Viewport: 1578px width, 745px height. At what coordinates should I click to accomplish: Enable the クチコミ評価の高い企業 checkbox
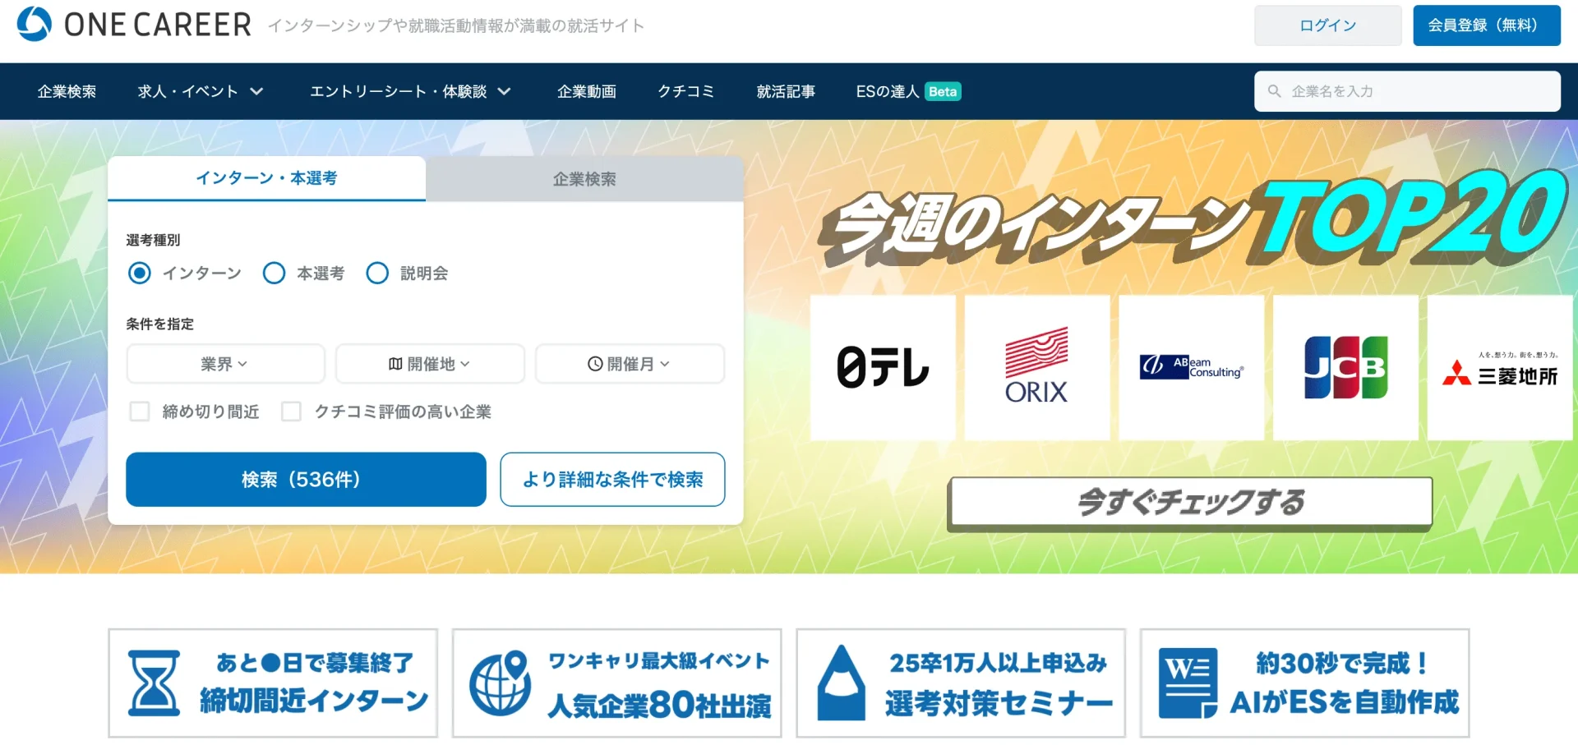(291, 411)
